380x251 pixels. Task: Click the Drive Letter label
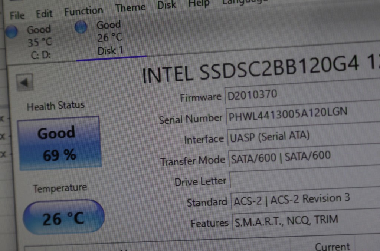200,182
